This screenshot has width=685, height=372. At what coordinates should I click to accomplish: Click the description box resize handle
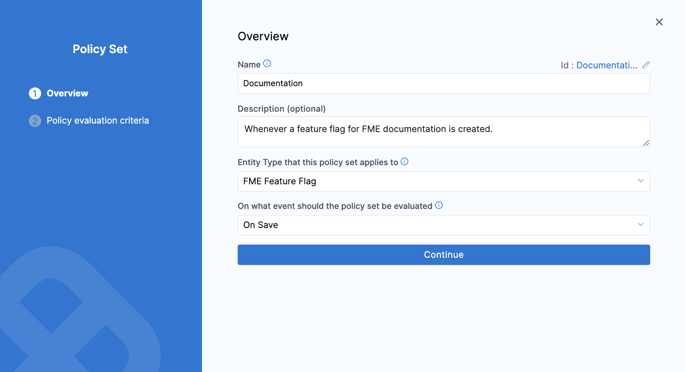[x=646, y=143]
